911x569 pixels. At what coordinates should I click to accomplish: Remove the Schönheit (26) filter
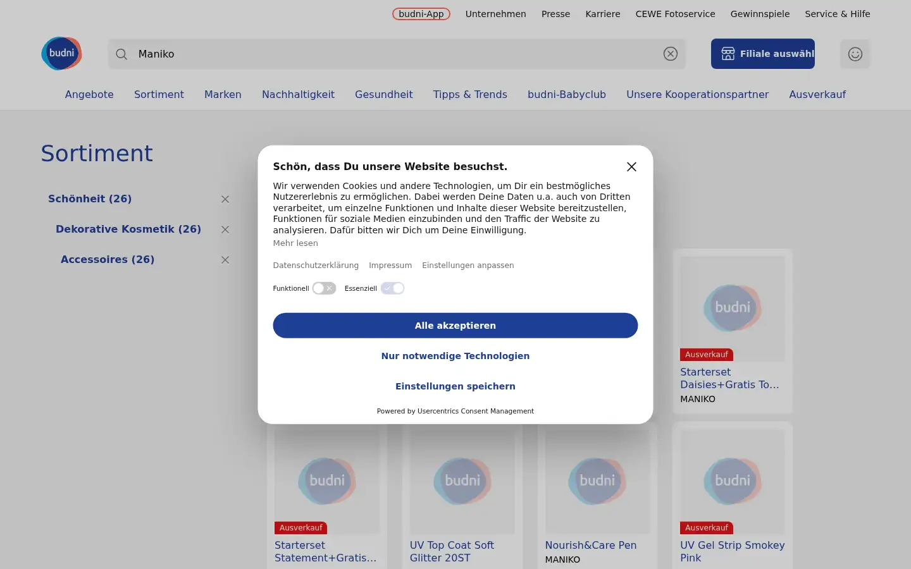pyautogui.click(x=225, y=199)
